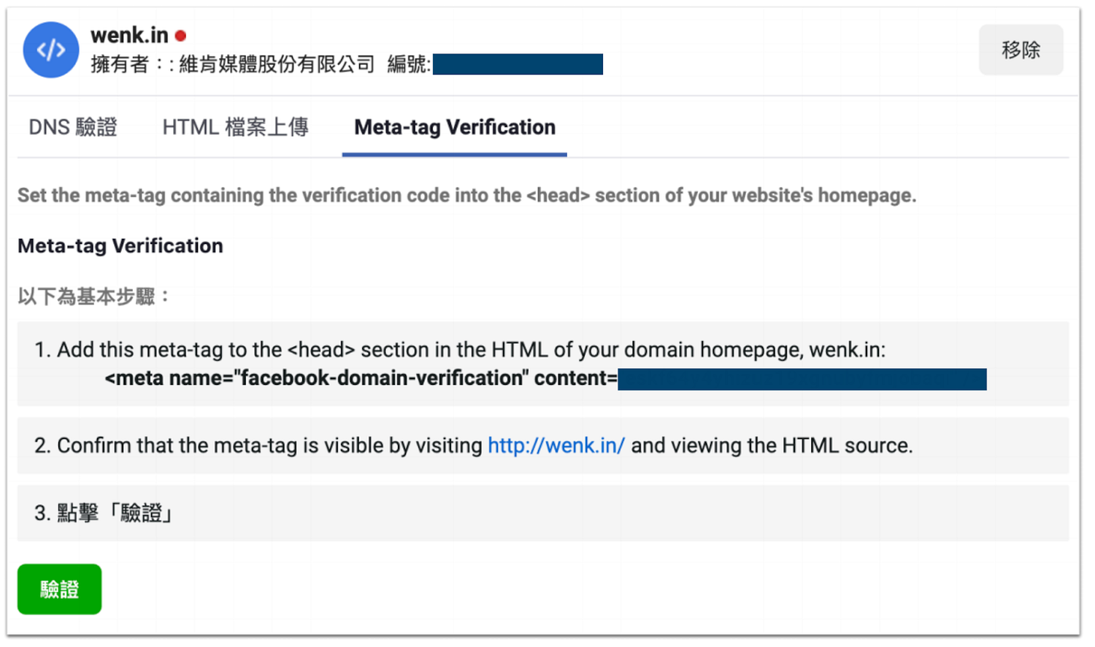The image size is (1095, 647).
Task: Click step 1 'Add this meta-tag' line
Action: 460,350
